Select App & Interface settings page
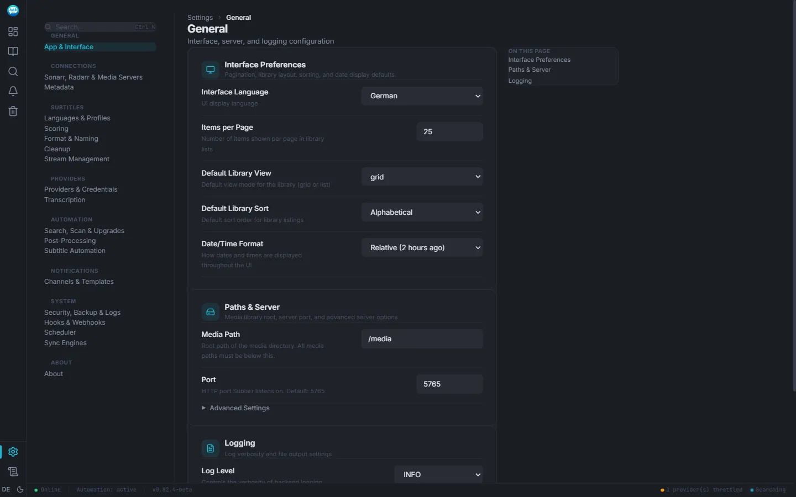796x497 pixels. pyautogui.click(x=100, y=47)
